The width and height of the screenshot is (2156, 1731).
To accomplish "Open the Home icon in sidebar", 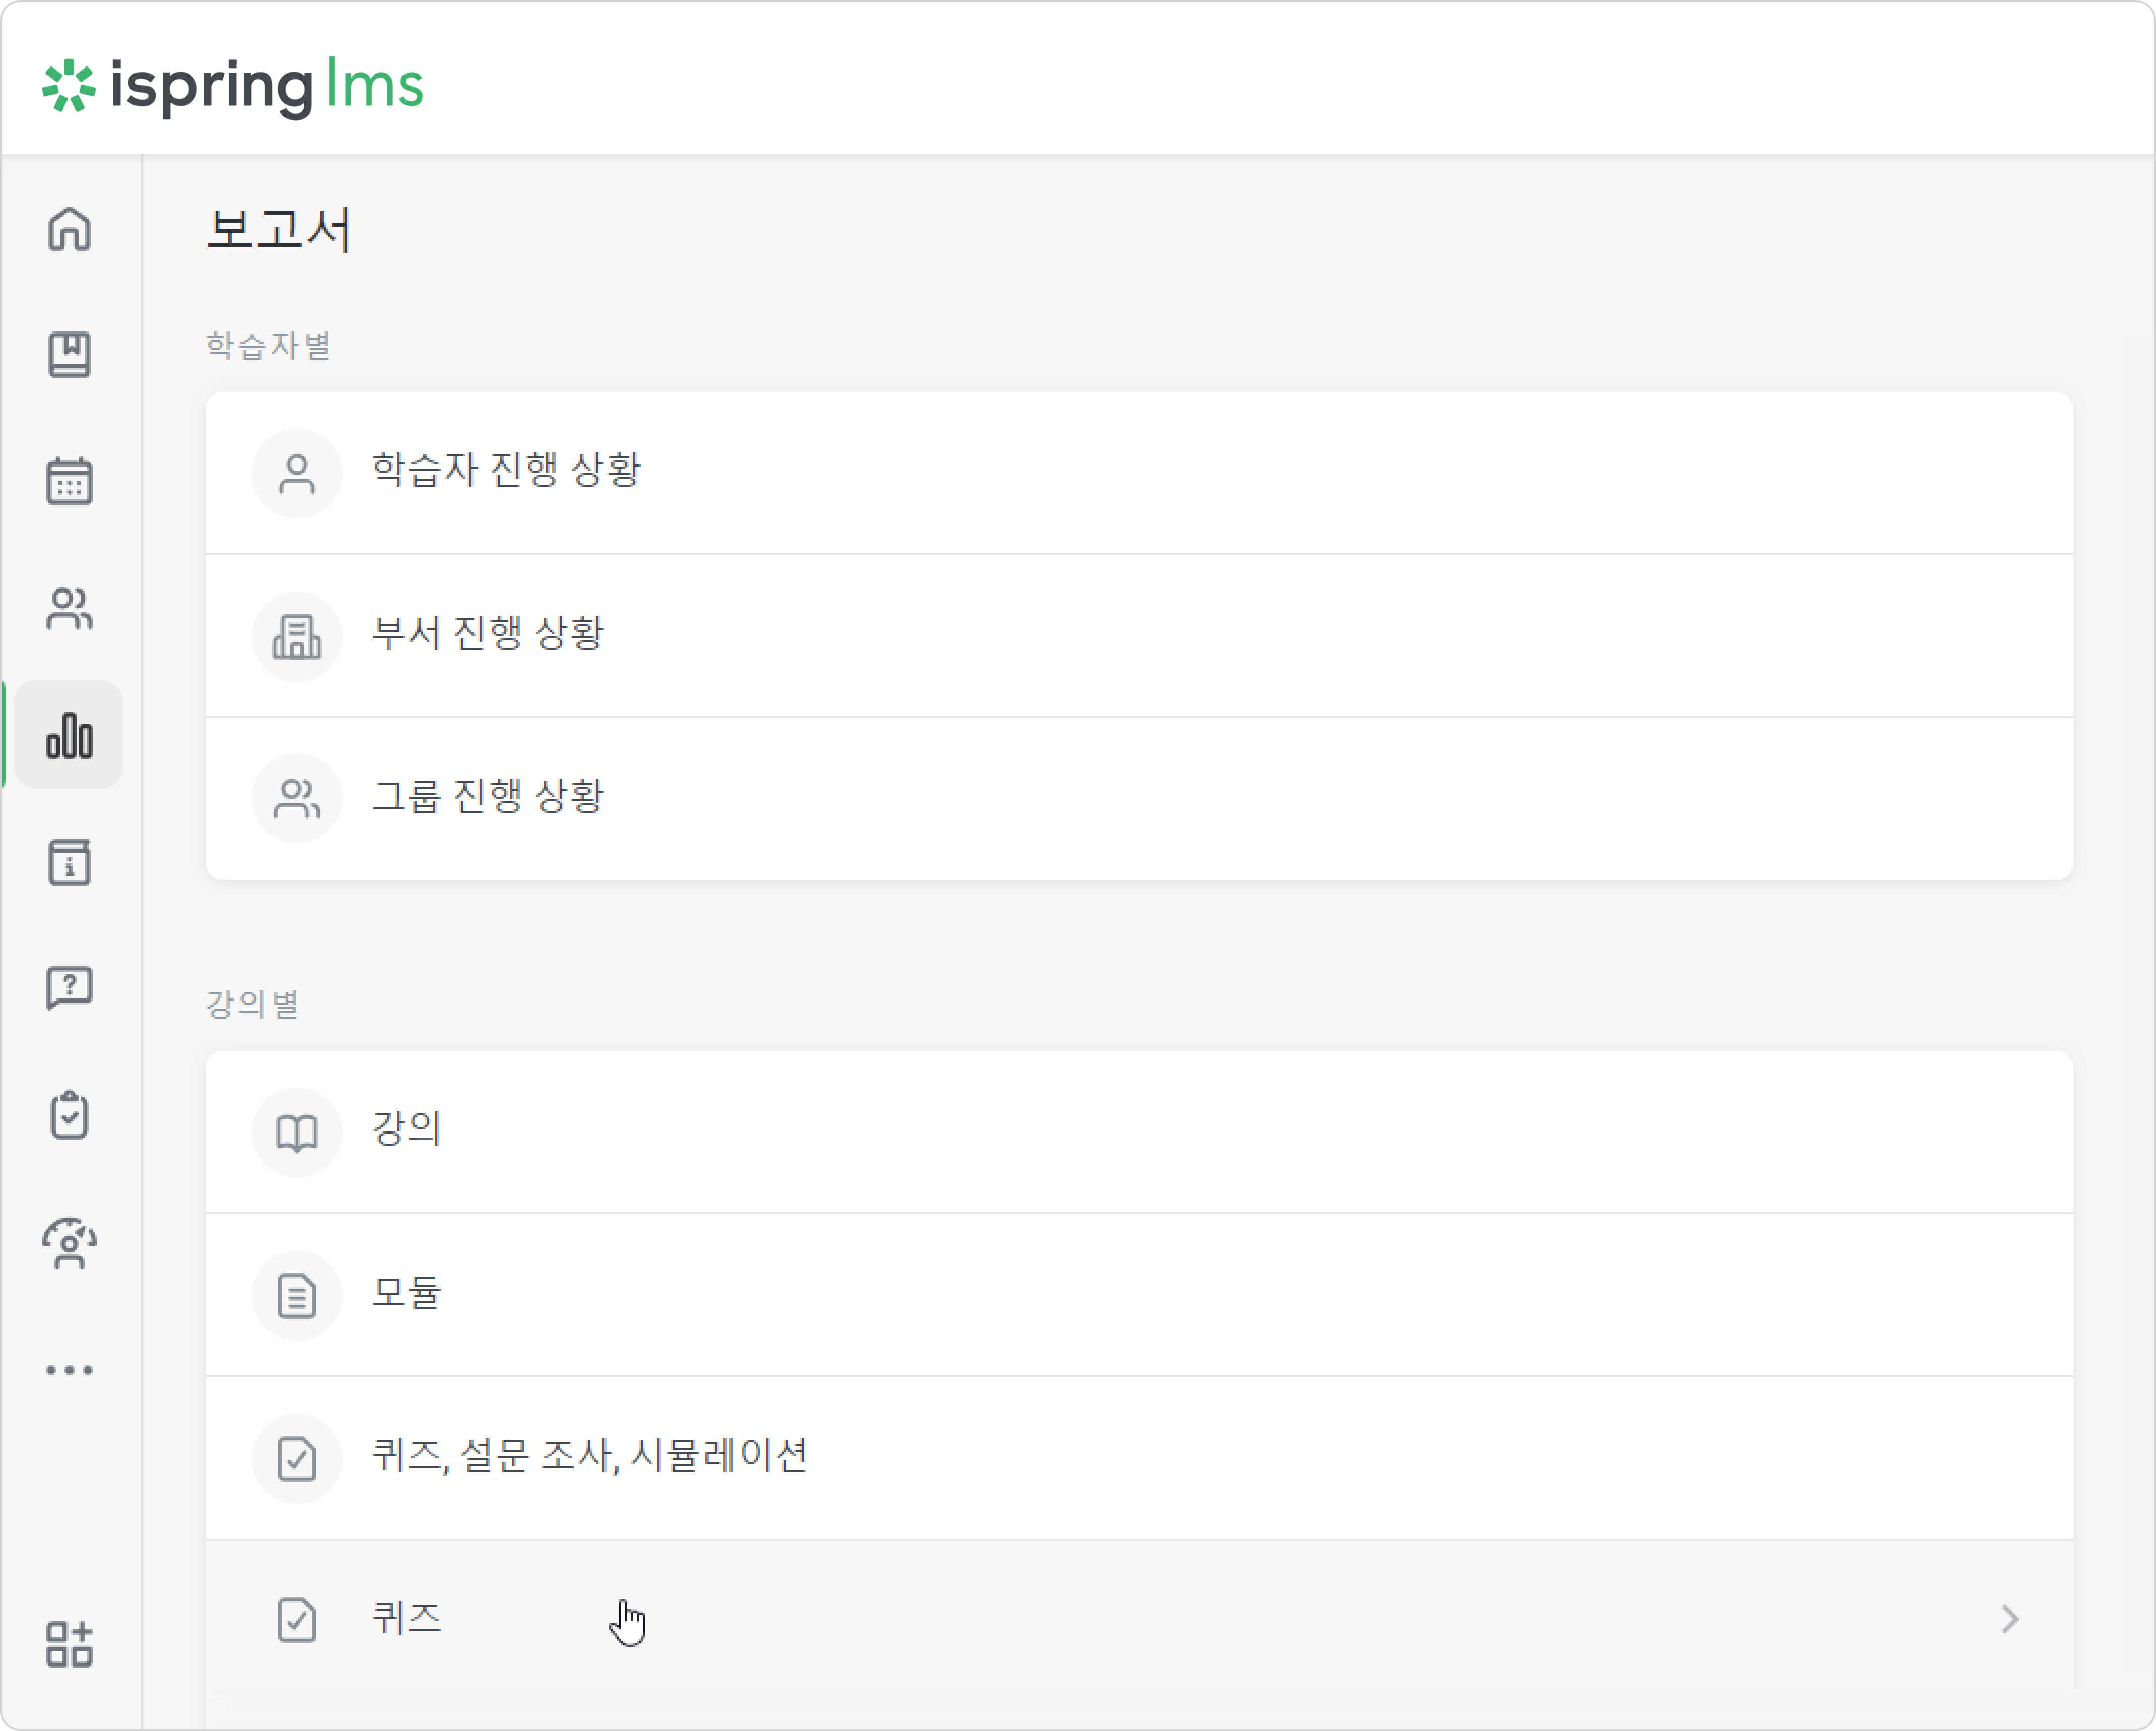I will click(69, 229).
